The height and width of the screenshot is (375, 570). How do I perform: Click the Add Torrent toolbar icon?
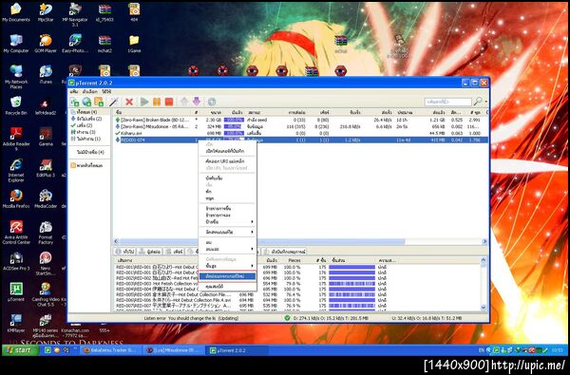click(x=74, y=102)
